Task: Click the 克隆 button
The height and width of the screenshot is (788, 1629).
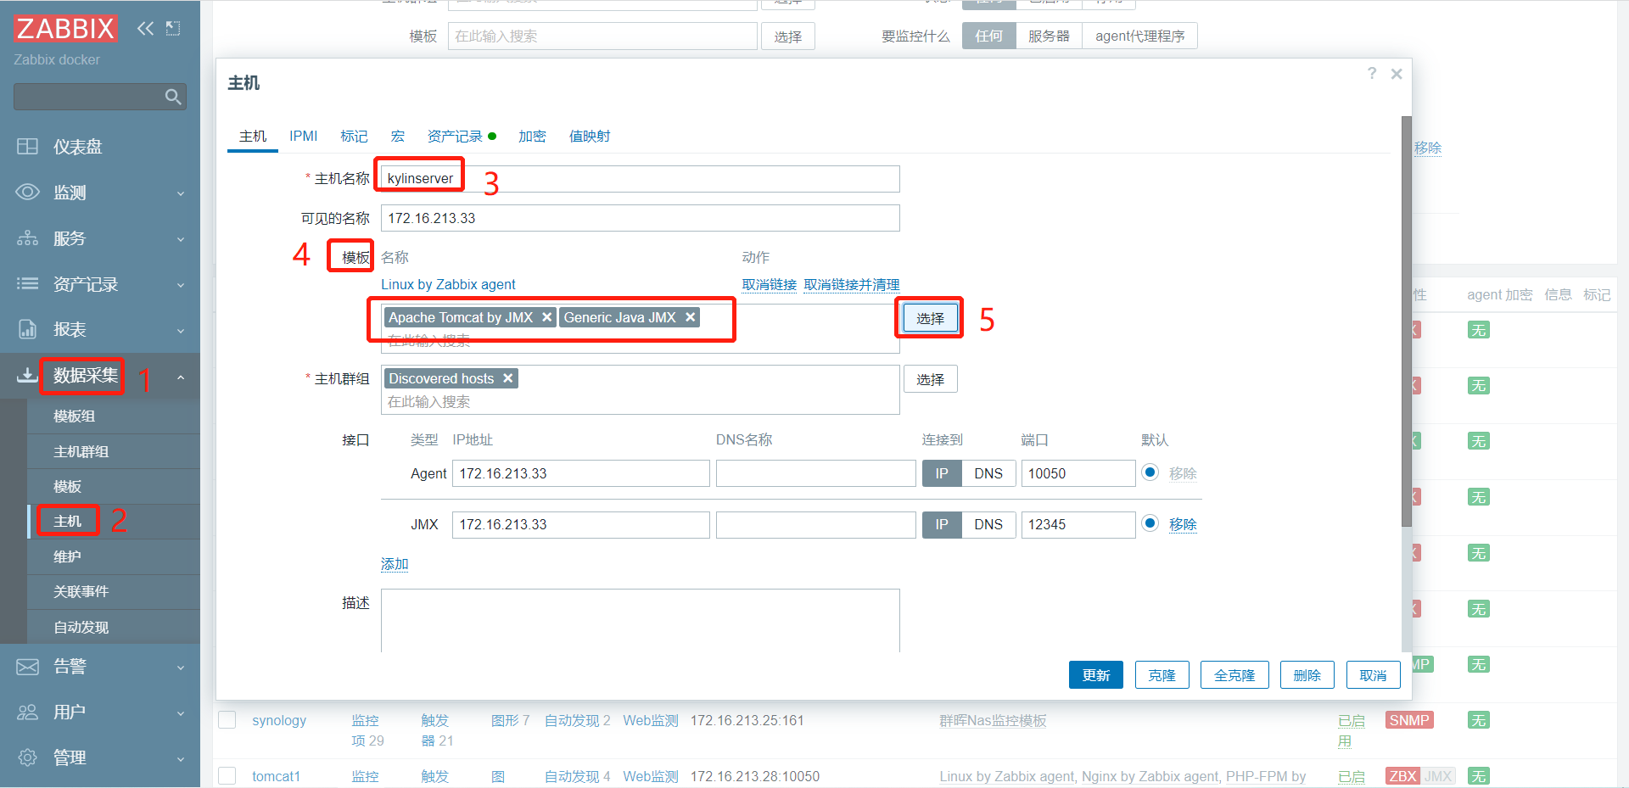Action: tap(1162, 675)
